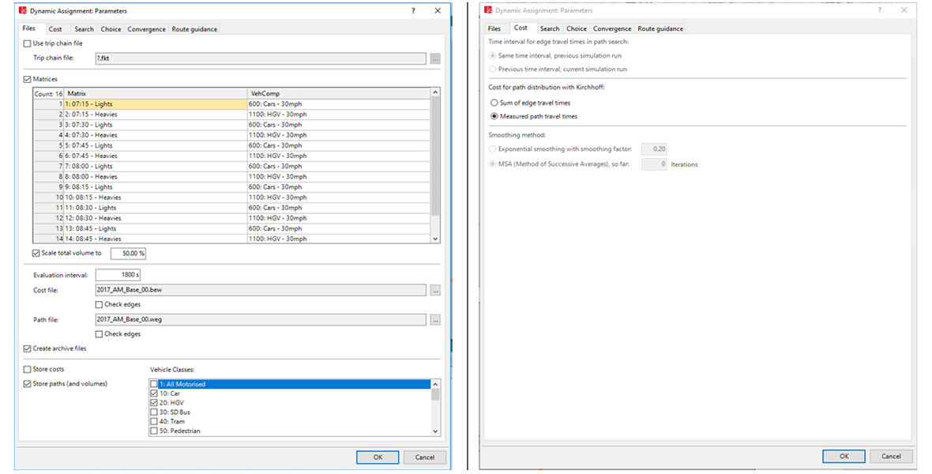This screenshot has width=932, height=474.
Task: Switch to Search tab in right dialog
Action: tap(549, 28)
